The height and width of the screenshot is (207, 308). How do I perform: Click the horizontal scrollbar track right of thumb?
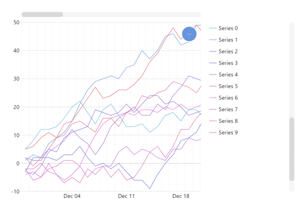[x=132, y=14]
